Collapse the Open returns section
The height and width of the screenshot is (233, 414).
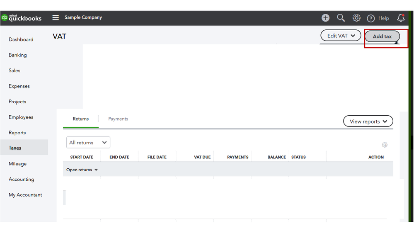click(82, 170)
